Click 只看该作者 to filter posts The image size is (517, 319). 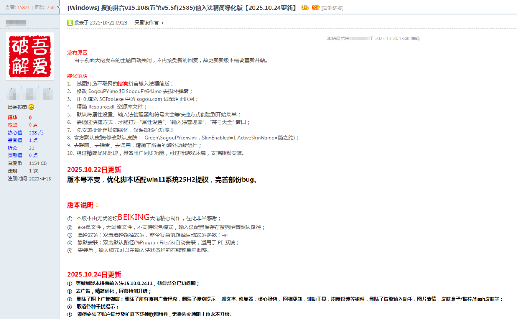click(146, 23)
